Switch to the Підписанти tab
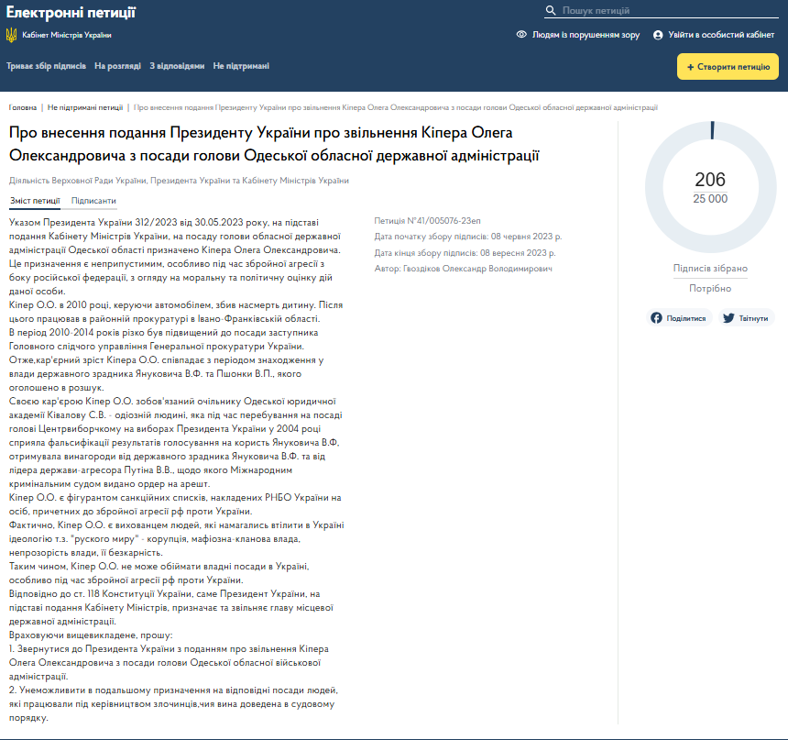The height and width of the screenshot is (740, 788). pyautogui.click(x=93, y=201)
